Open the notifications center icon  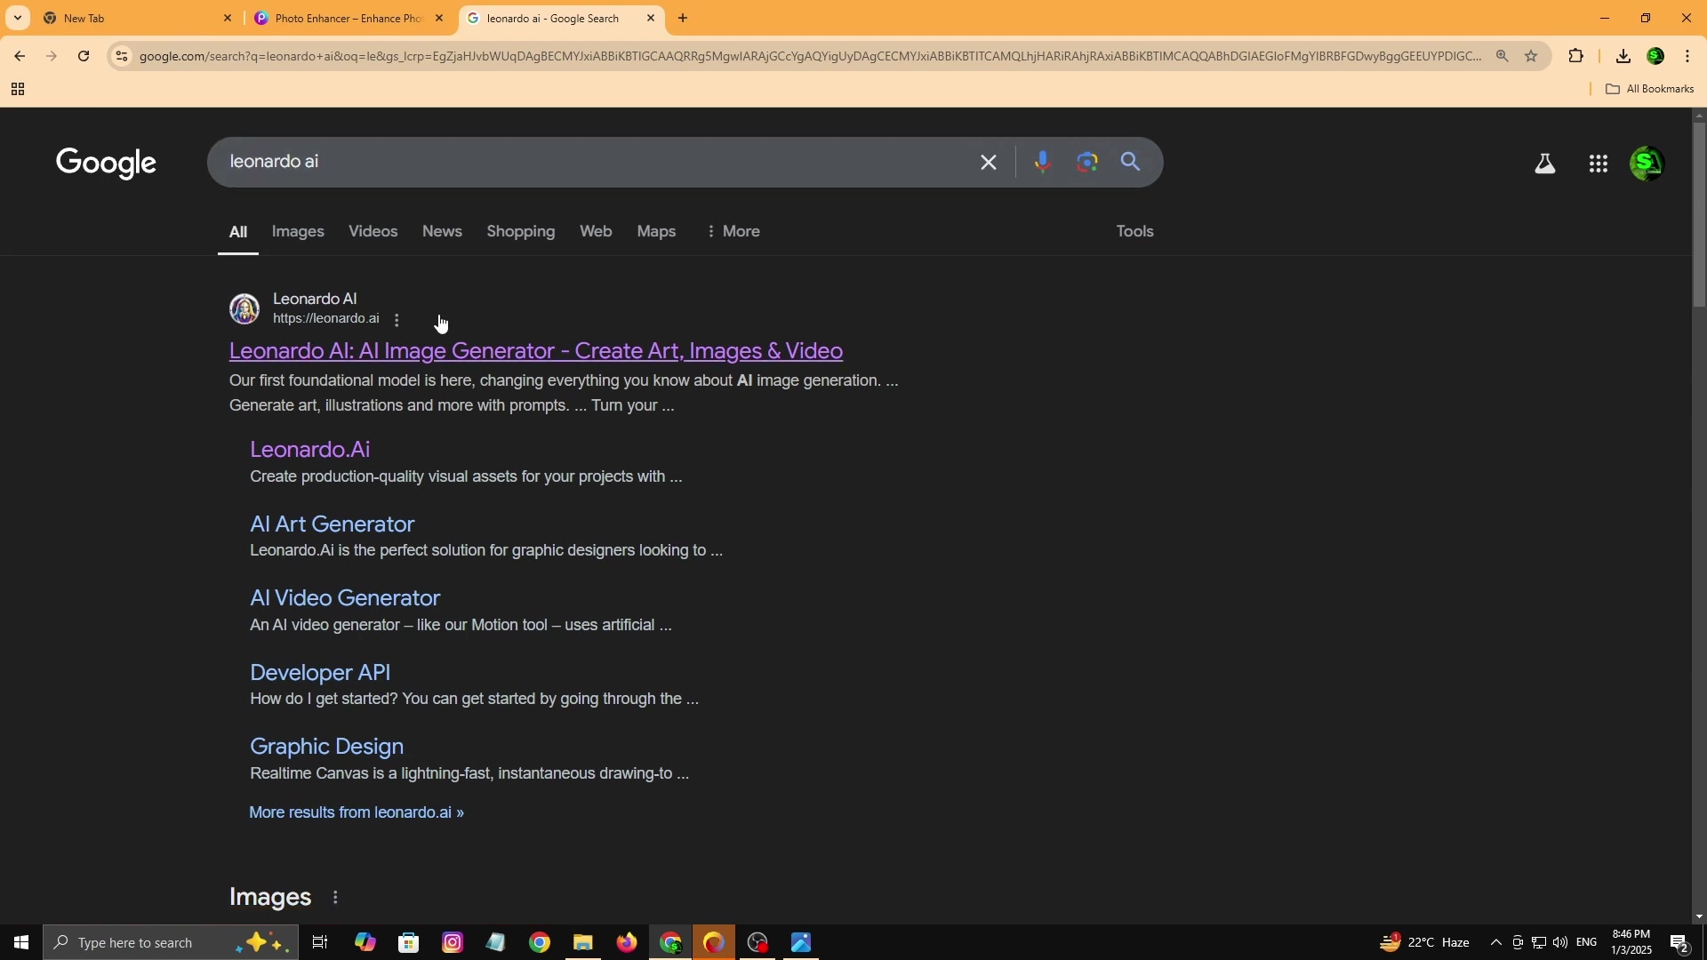coord(1680,942)
